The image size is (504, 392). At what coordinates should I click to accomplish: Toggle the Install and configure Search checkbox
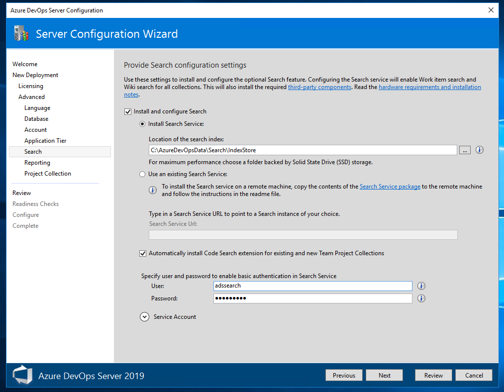pos(128,111)
